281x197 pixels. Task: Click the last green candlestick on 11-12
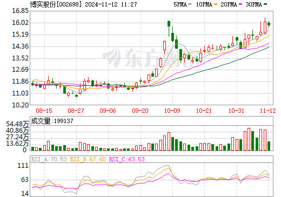[x=269, y=24]
